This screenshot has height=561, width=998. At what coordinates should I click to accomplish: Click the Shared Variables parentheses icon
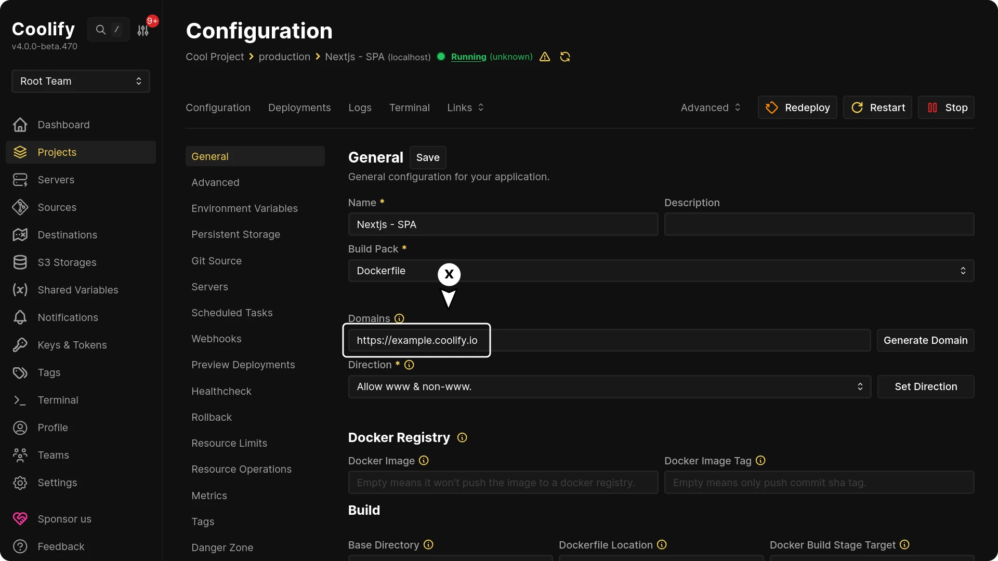19,290
